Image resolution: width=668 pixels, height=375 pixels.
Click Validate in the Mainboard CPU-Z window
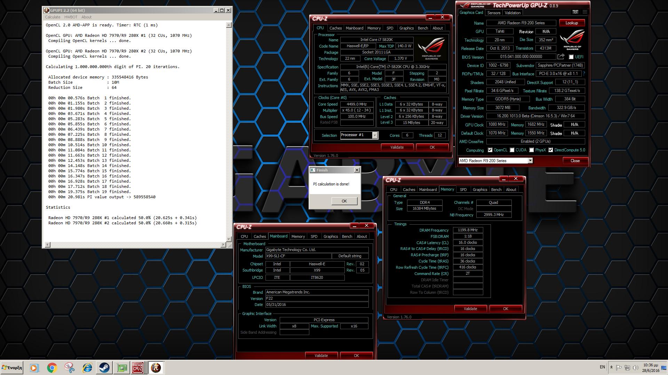[x=321, y=356]
